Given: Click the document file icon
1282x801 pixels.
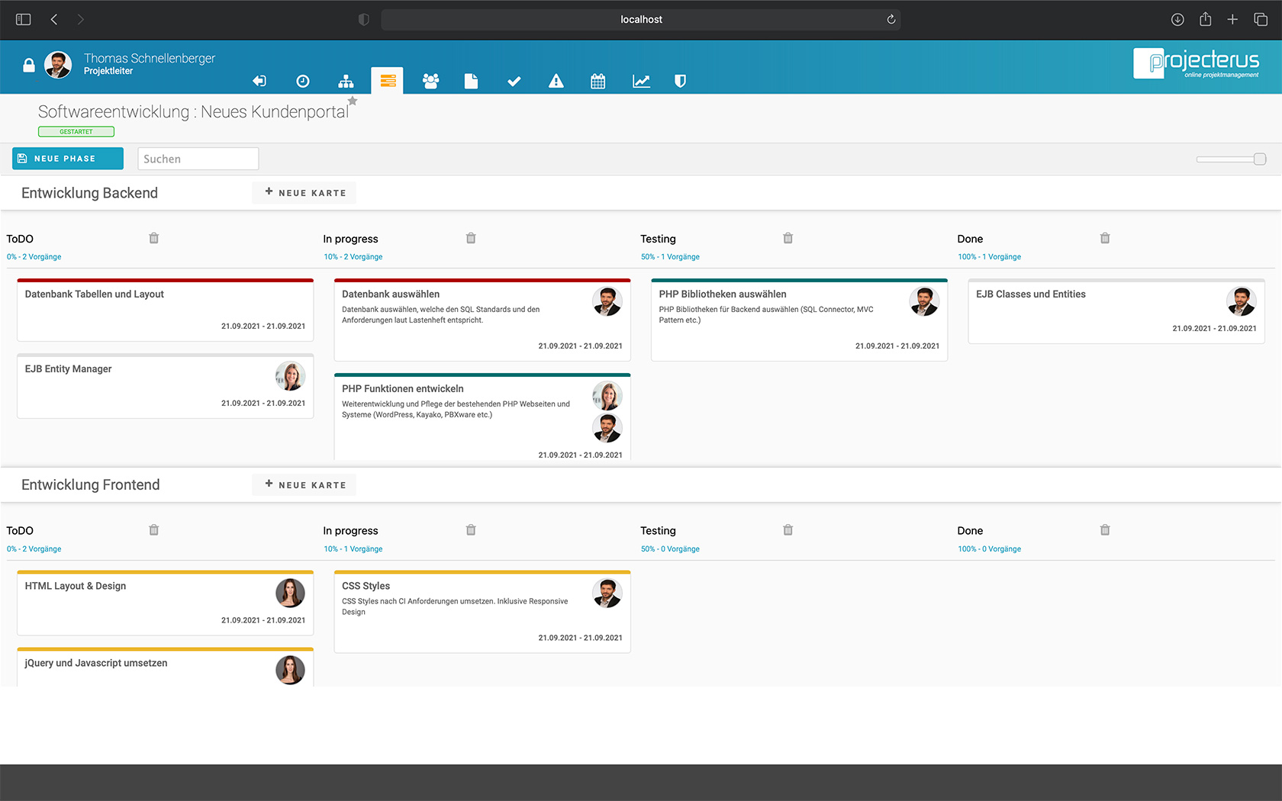Looking at the screenshot, I should coord(471,81).
